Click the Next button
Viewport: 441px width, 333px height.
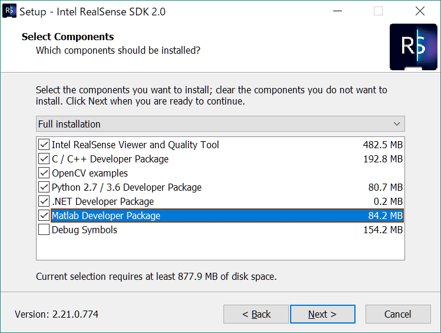[x=322, y=314]
